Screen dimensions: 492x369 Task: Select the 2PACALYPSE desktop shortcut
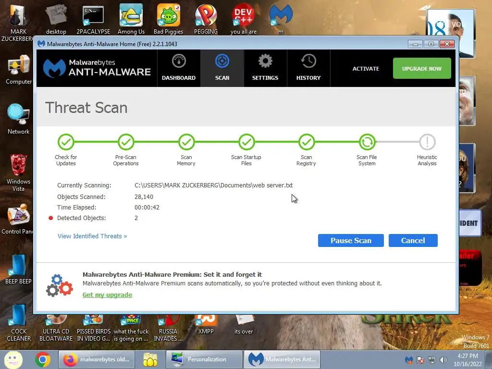click(x=93, y=19)
